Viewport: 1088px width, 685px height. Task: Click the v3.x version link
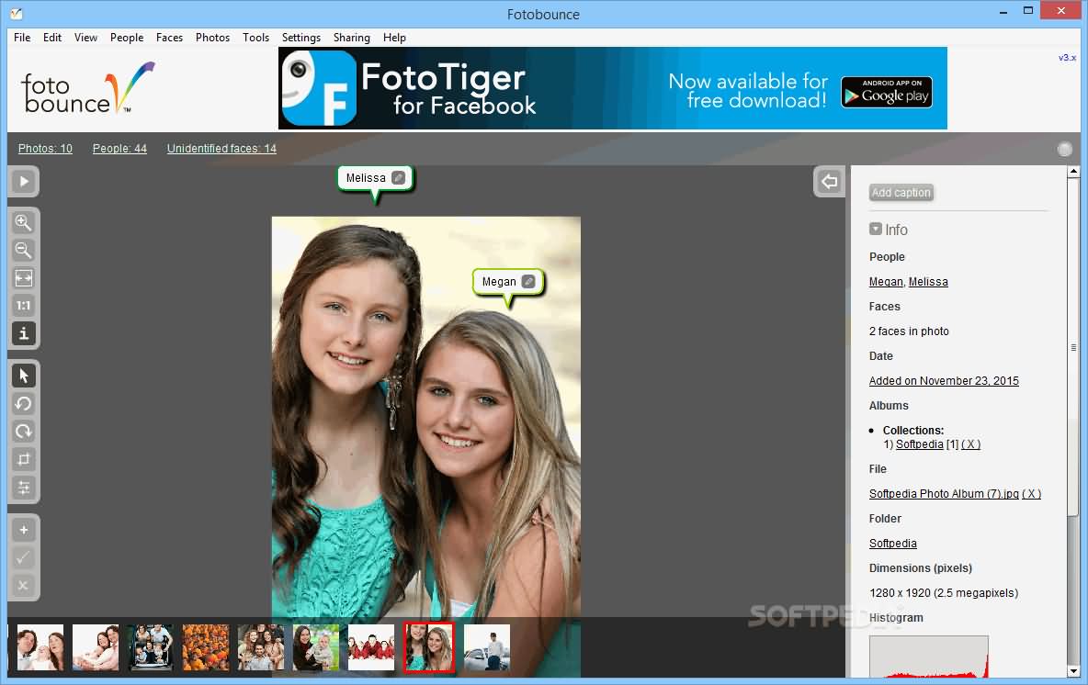[x=1067, y=58]
